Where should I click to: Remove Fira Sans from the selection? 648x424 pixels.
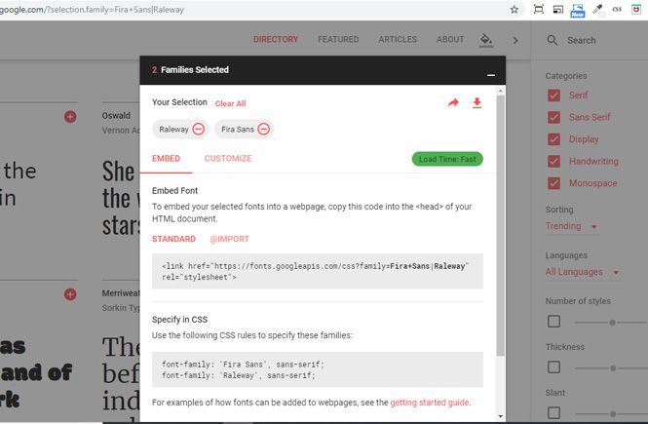coord(264,130)
